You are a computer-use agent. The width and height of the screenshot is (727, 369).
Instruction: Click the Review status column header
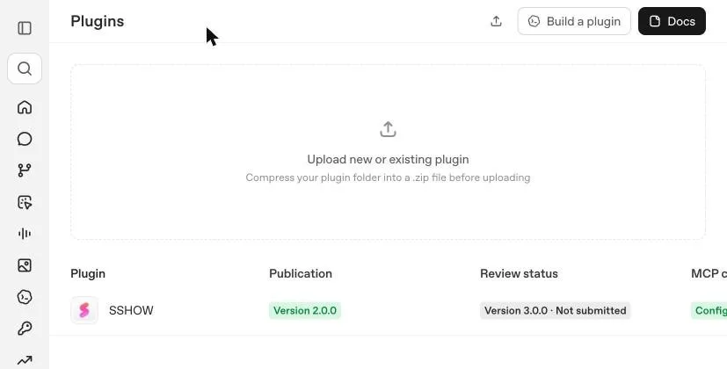[519, 273]
